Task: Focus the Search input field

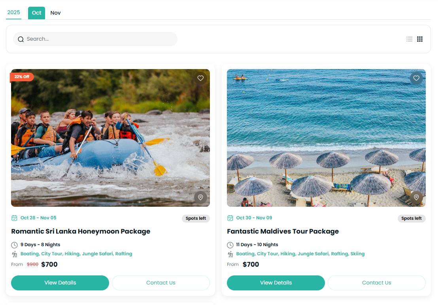Action: click(x=99, y=39)
